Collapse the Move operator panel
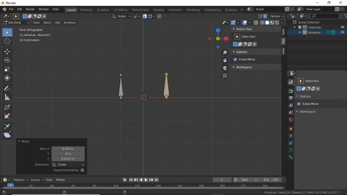 click(x=19, y=141)
